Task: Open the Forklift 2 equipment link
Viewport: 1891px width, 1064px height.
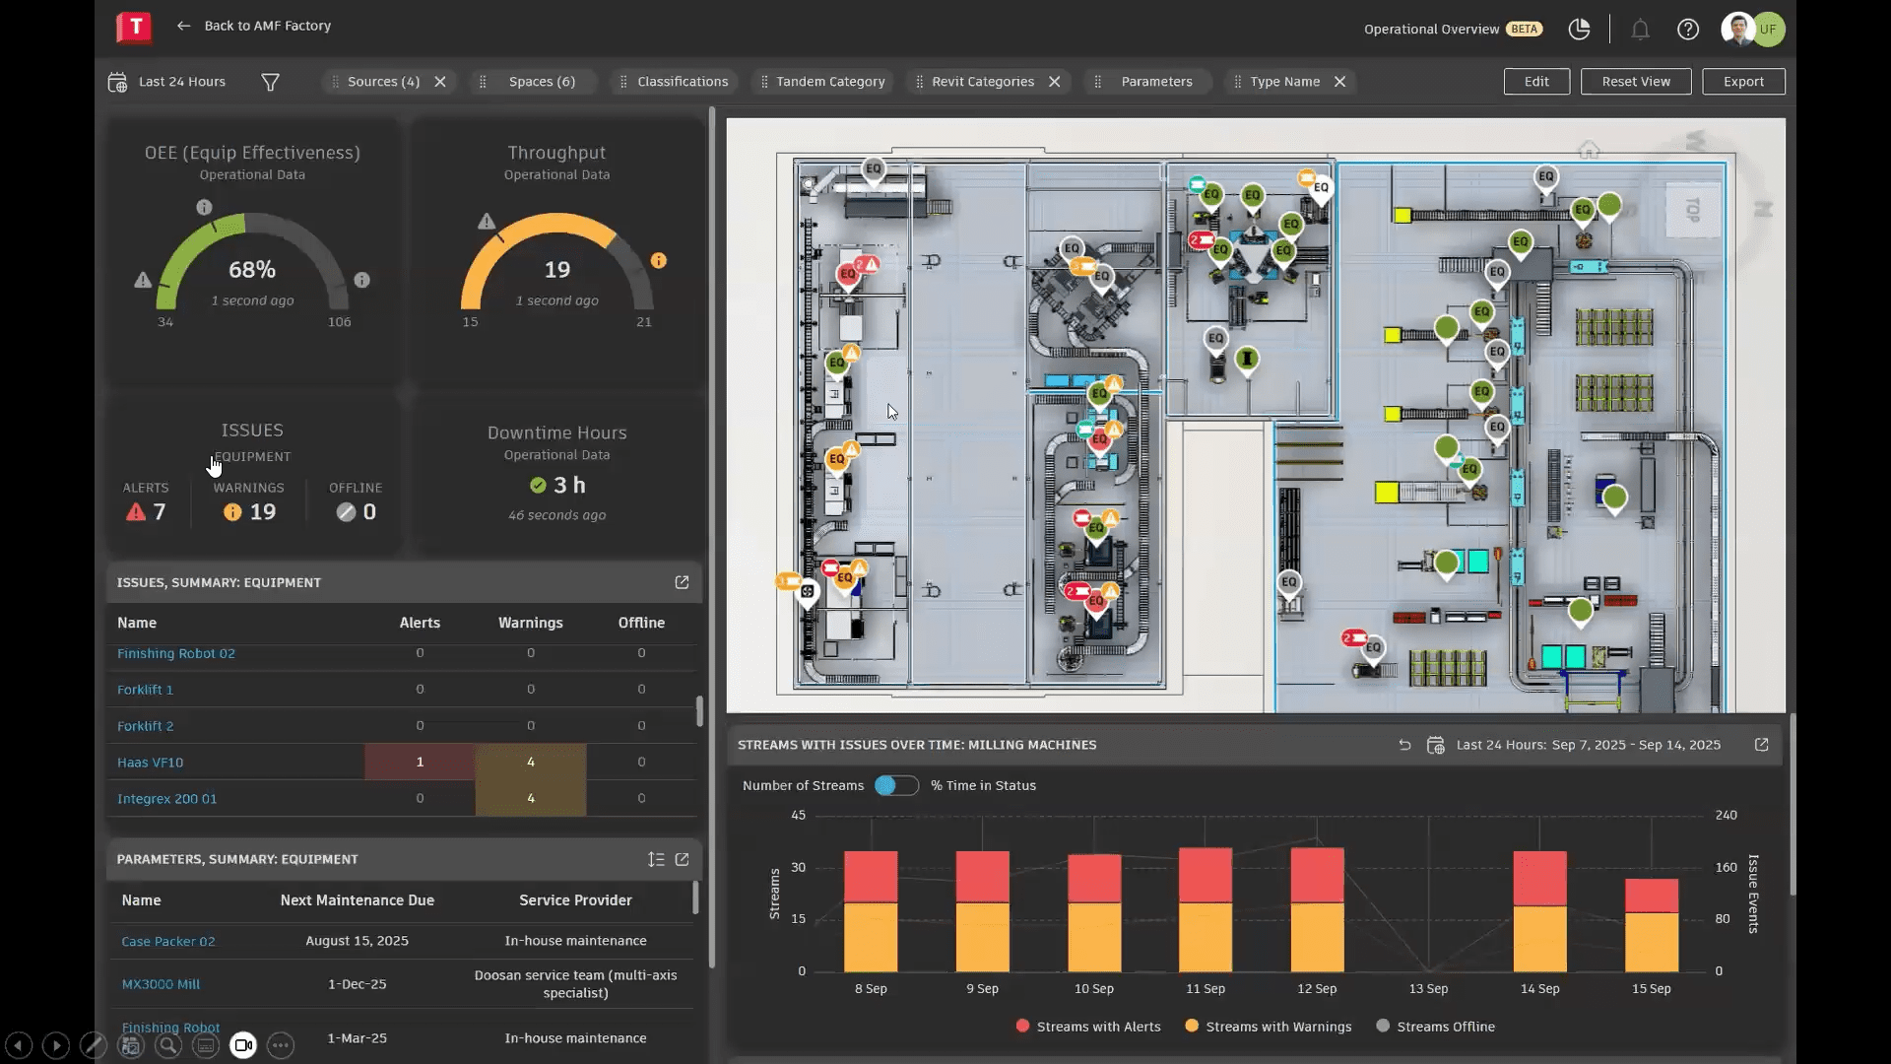Action: [x=145, y=726]
